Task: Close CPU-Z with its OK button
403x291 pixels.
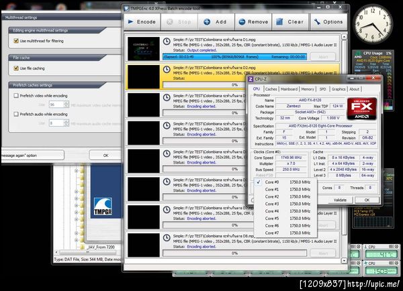Action: (367, 200)
